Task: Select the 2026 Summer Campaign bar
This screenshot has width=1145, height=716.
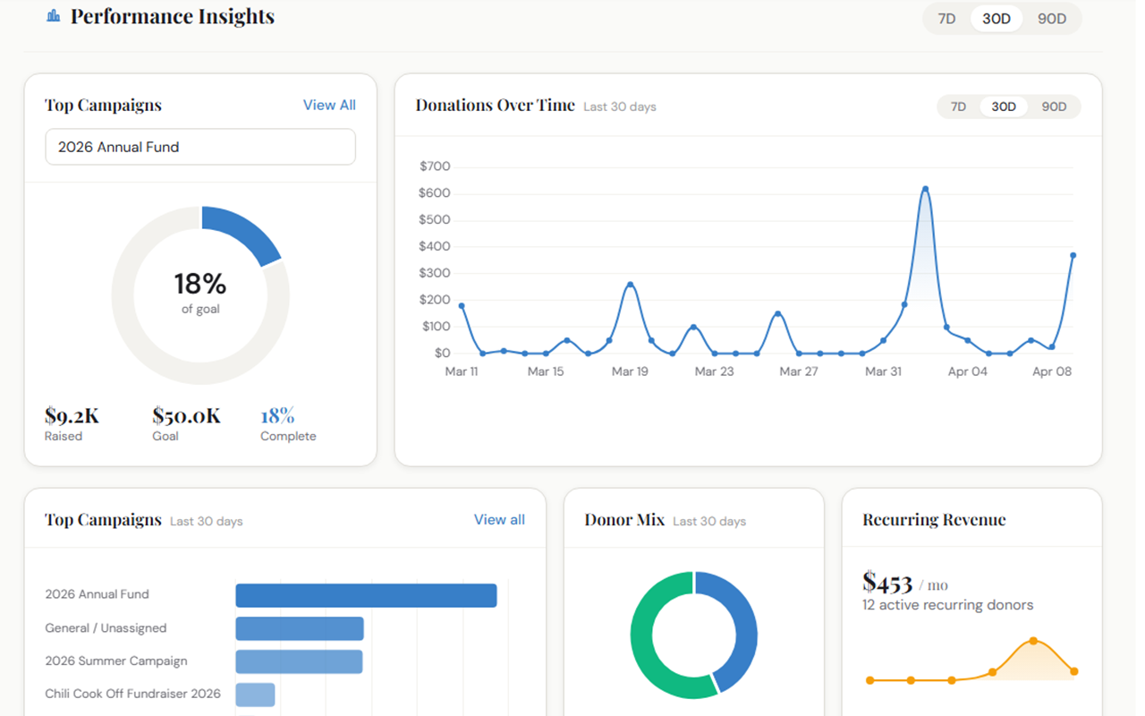Action: point(297,661)
